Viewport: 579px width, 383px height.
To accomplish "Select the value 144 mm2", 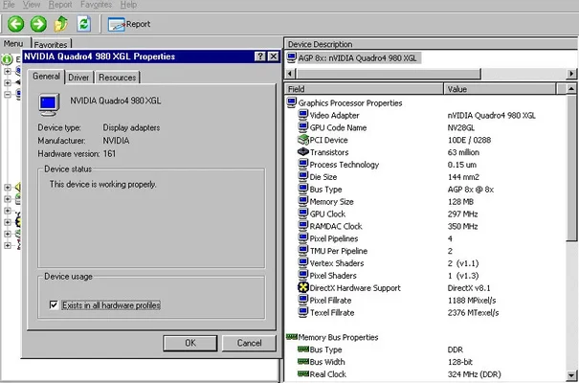I will (x=463, y=177).
